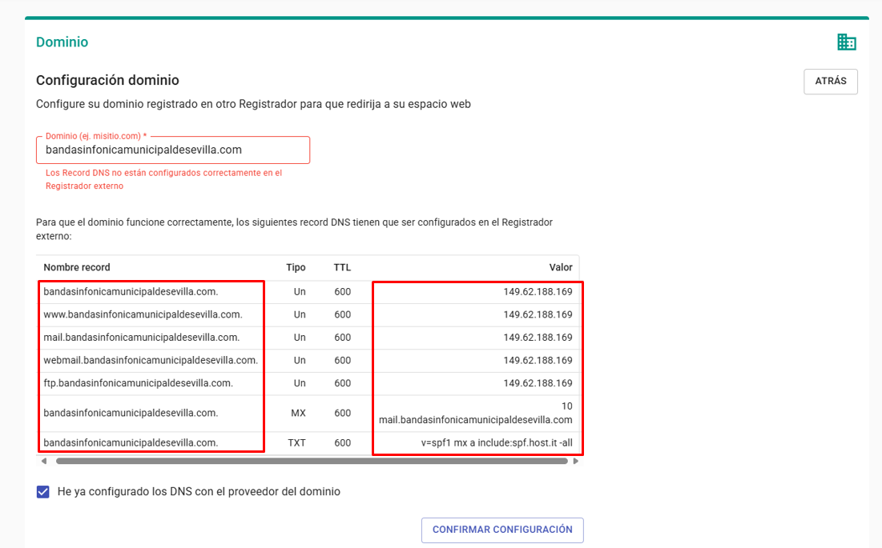Click the TXT type cell

(x=297, y=443)
